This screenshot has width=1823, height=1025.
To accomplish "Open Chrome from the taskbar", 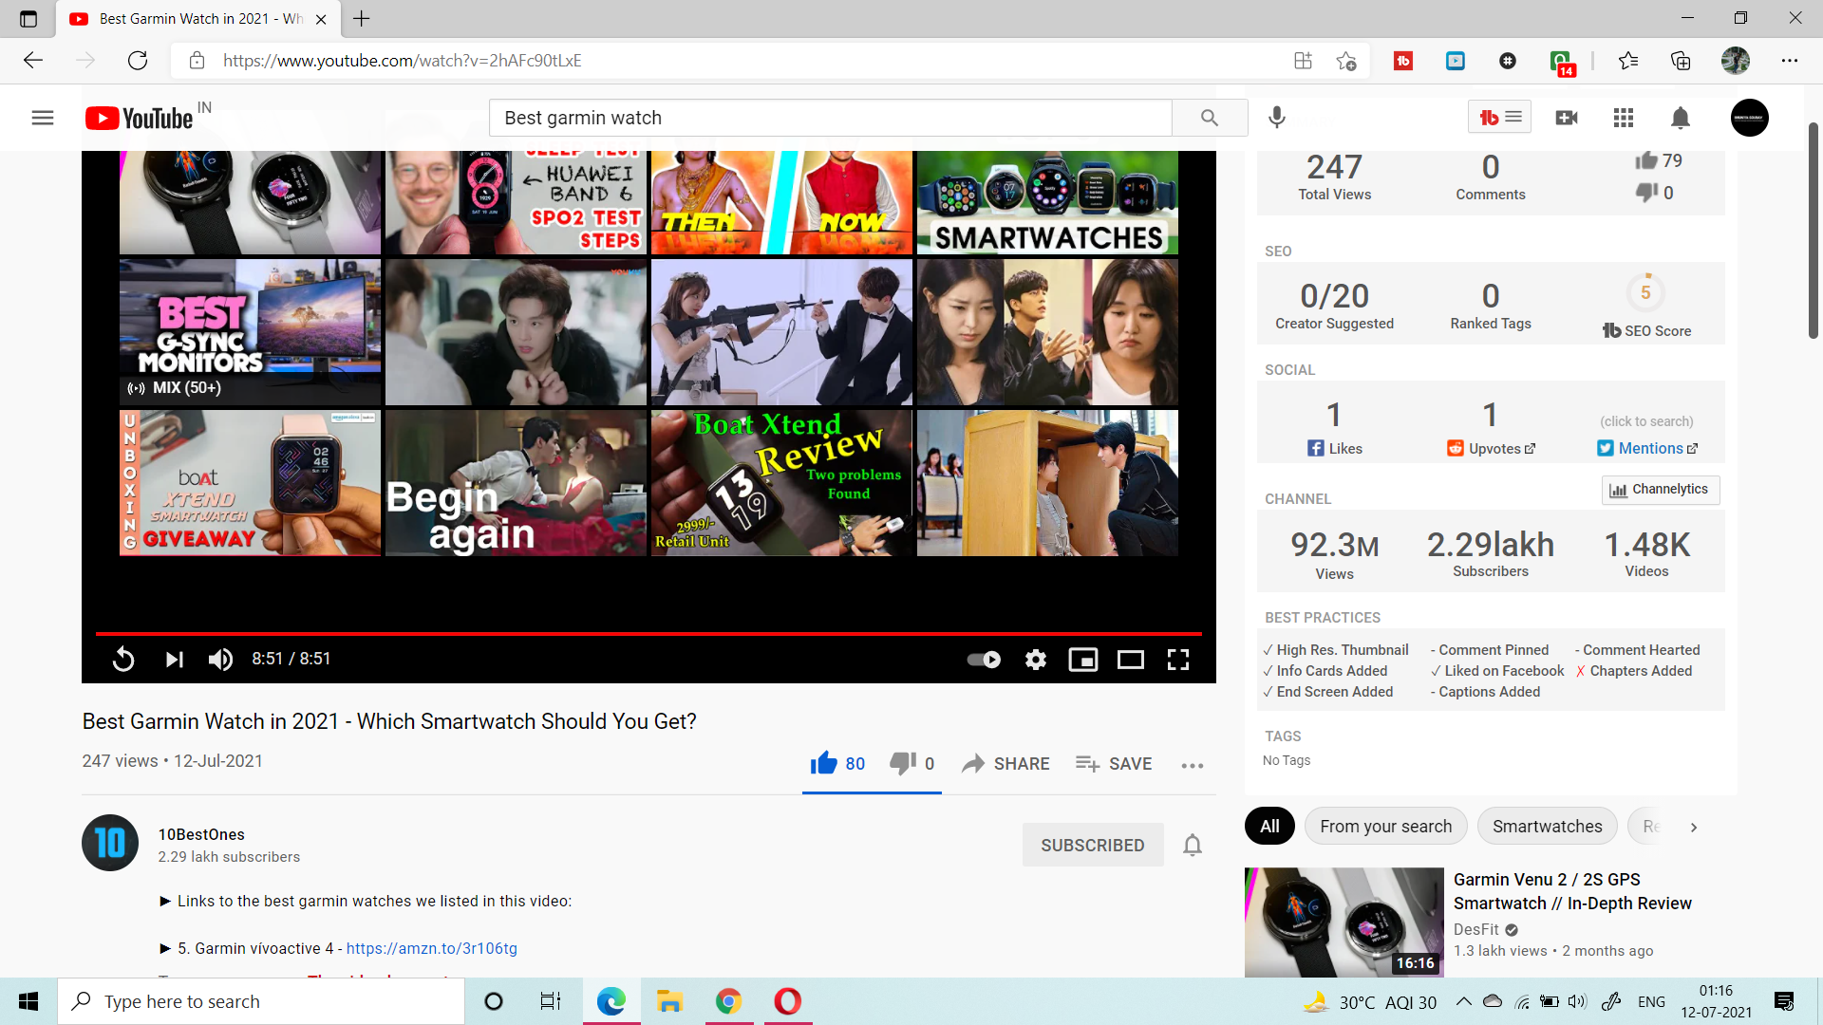I will click(728, 1001).
